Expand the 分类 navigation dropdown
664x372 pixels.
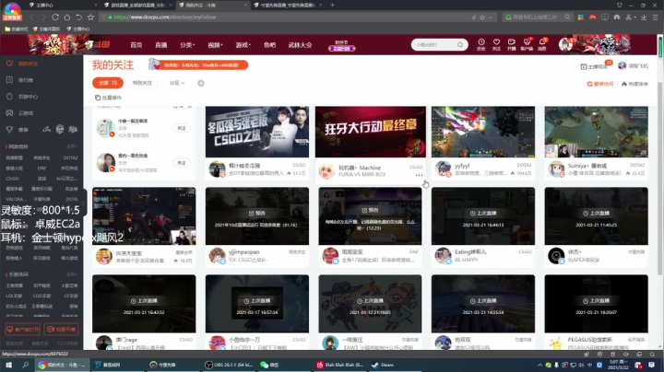pos(186,45)
